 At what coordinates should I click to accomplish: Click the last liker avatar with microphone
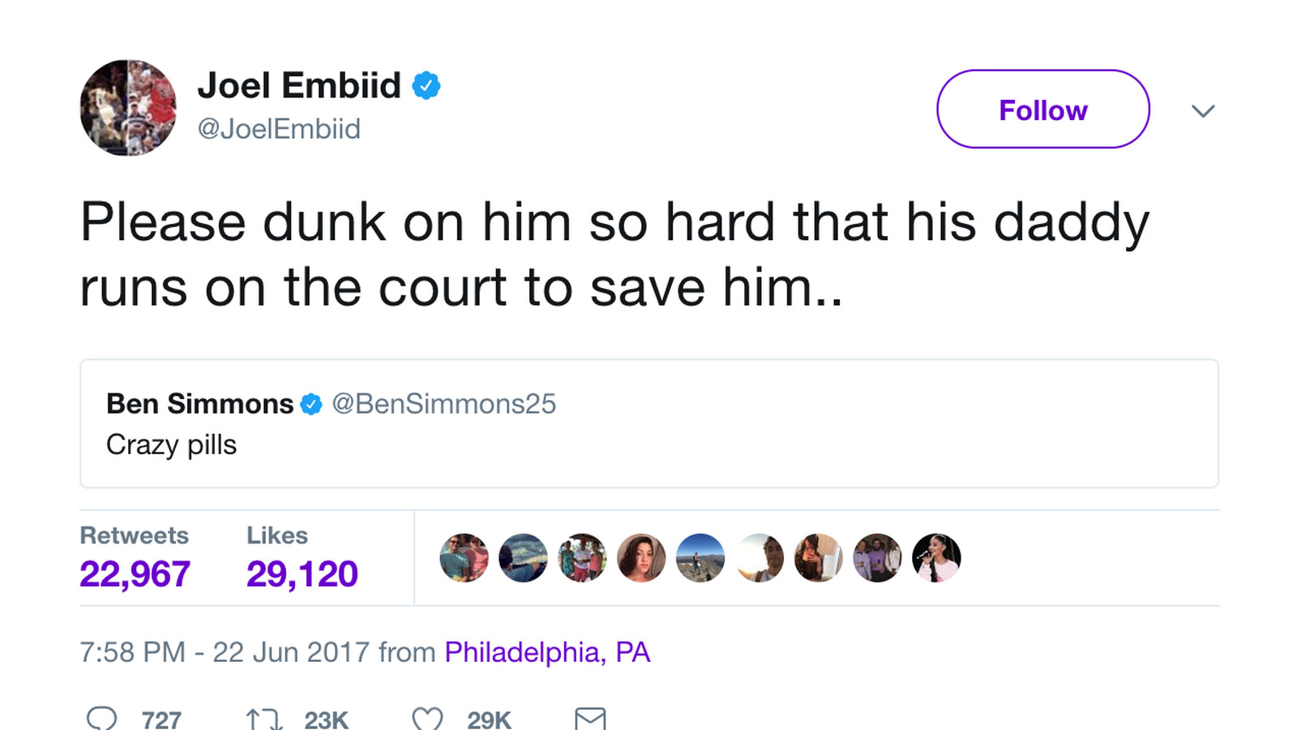936,558
